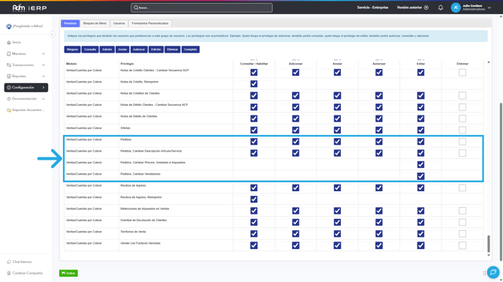Click the Maestros sidebar icon
The image size is (503, 282).
[x=9, y=54]
